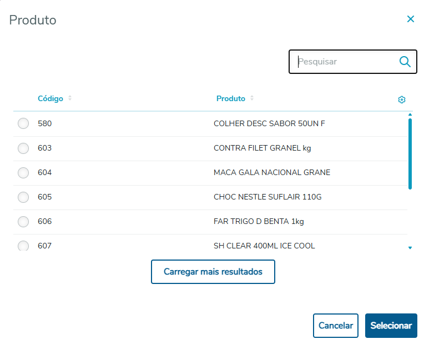The width and height of the screenshot is (424, 349).
Task: Click the Código column header
Action: click(x=51, y=98)
